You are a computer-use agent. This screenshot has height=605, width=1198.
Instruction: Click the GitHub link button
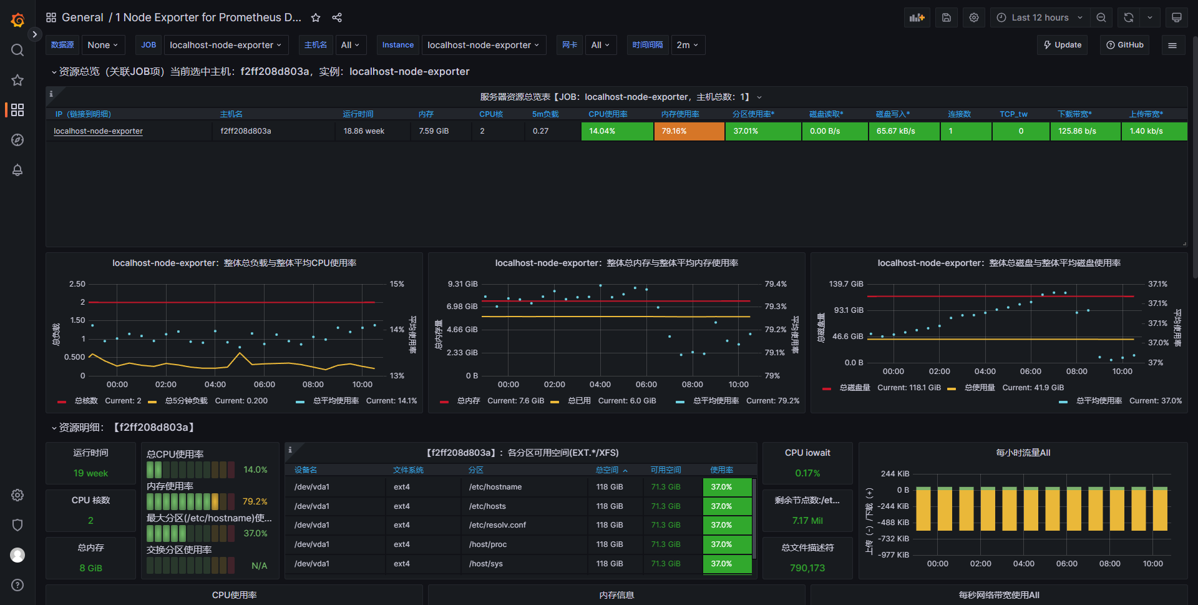(x=1124, y=45)
